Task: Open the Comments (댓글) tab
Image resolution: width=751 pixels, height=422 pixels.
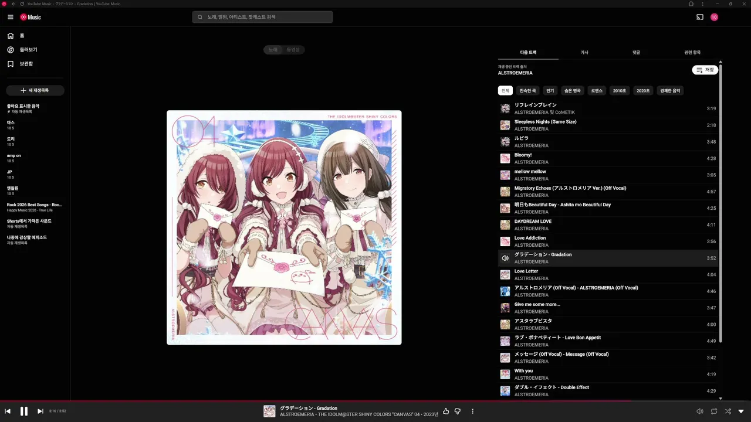Action: pos(636,52)
